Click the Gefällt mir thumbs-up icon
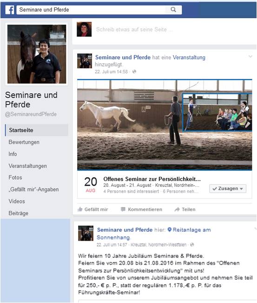The width and height of the screenshot is (257, 303). [x=80, y=209]
